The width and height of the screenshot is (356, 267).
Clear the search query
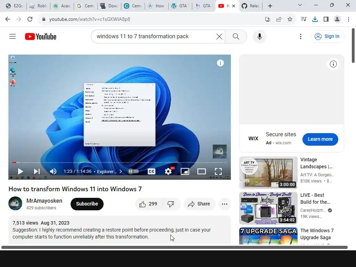pyautogui.click(x=219, y=36)
